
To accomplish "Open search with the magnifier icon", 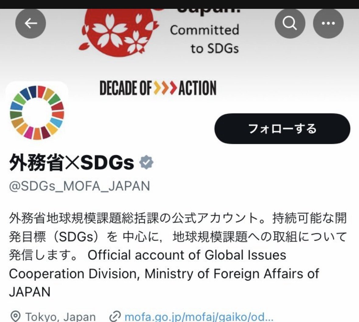I will [x=290, y=23].
